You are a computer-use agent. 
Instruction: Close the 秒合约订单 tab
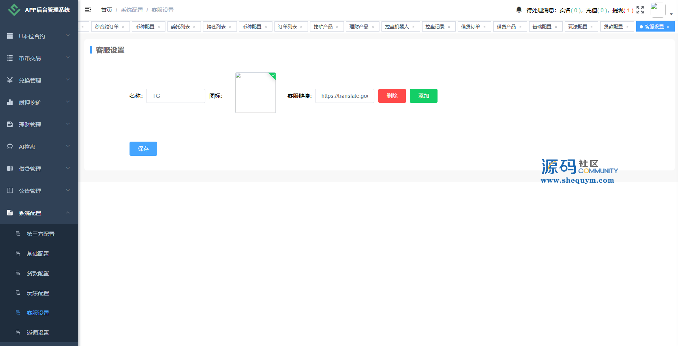tap(123, 27)
